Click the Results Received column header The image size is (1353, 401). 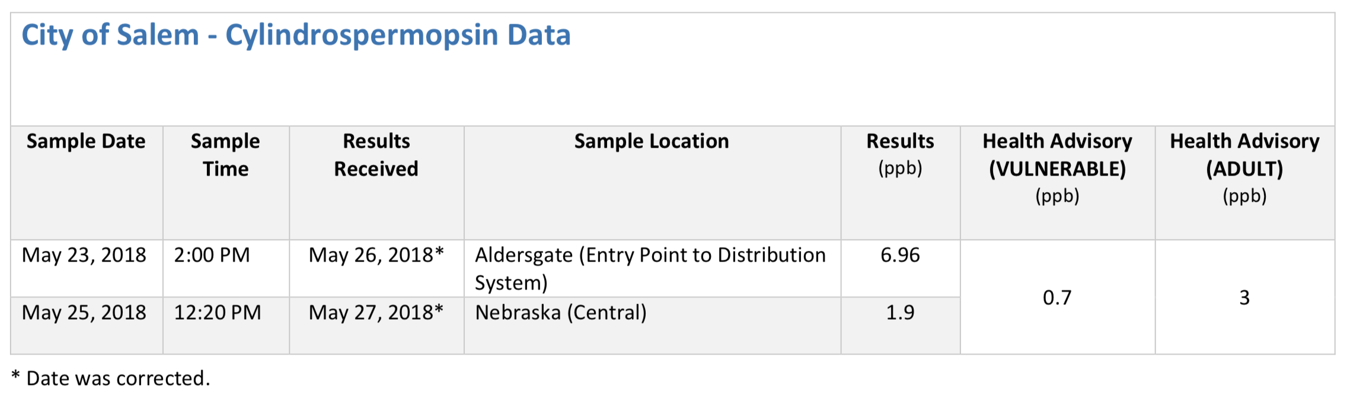pyautogui.click(x=376, y=155)
